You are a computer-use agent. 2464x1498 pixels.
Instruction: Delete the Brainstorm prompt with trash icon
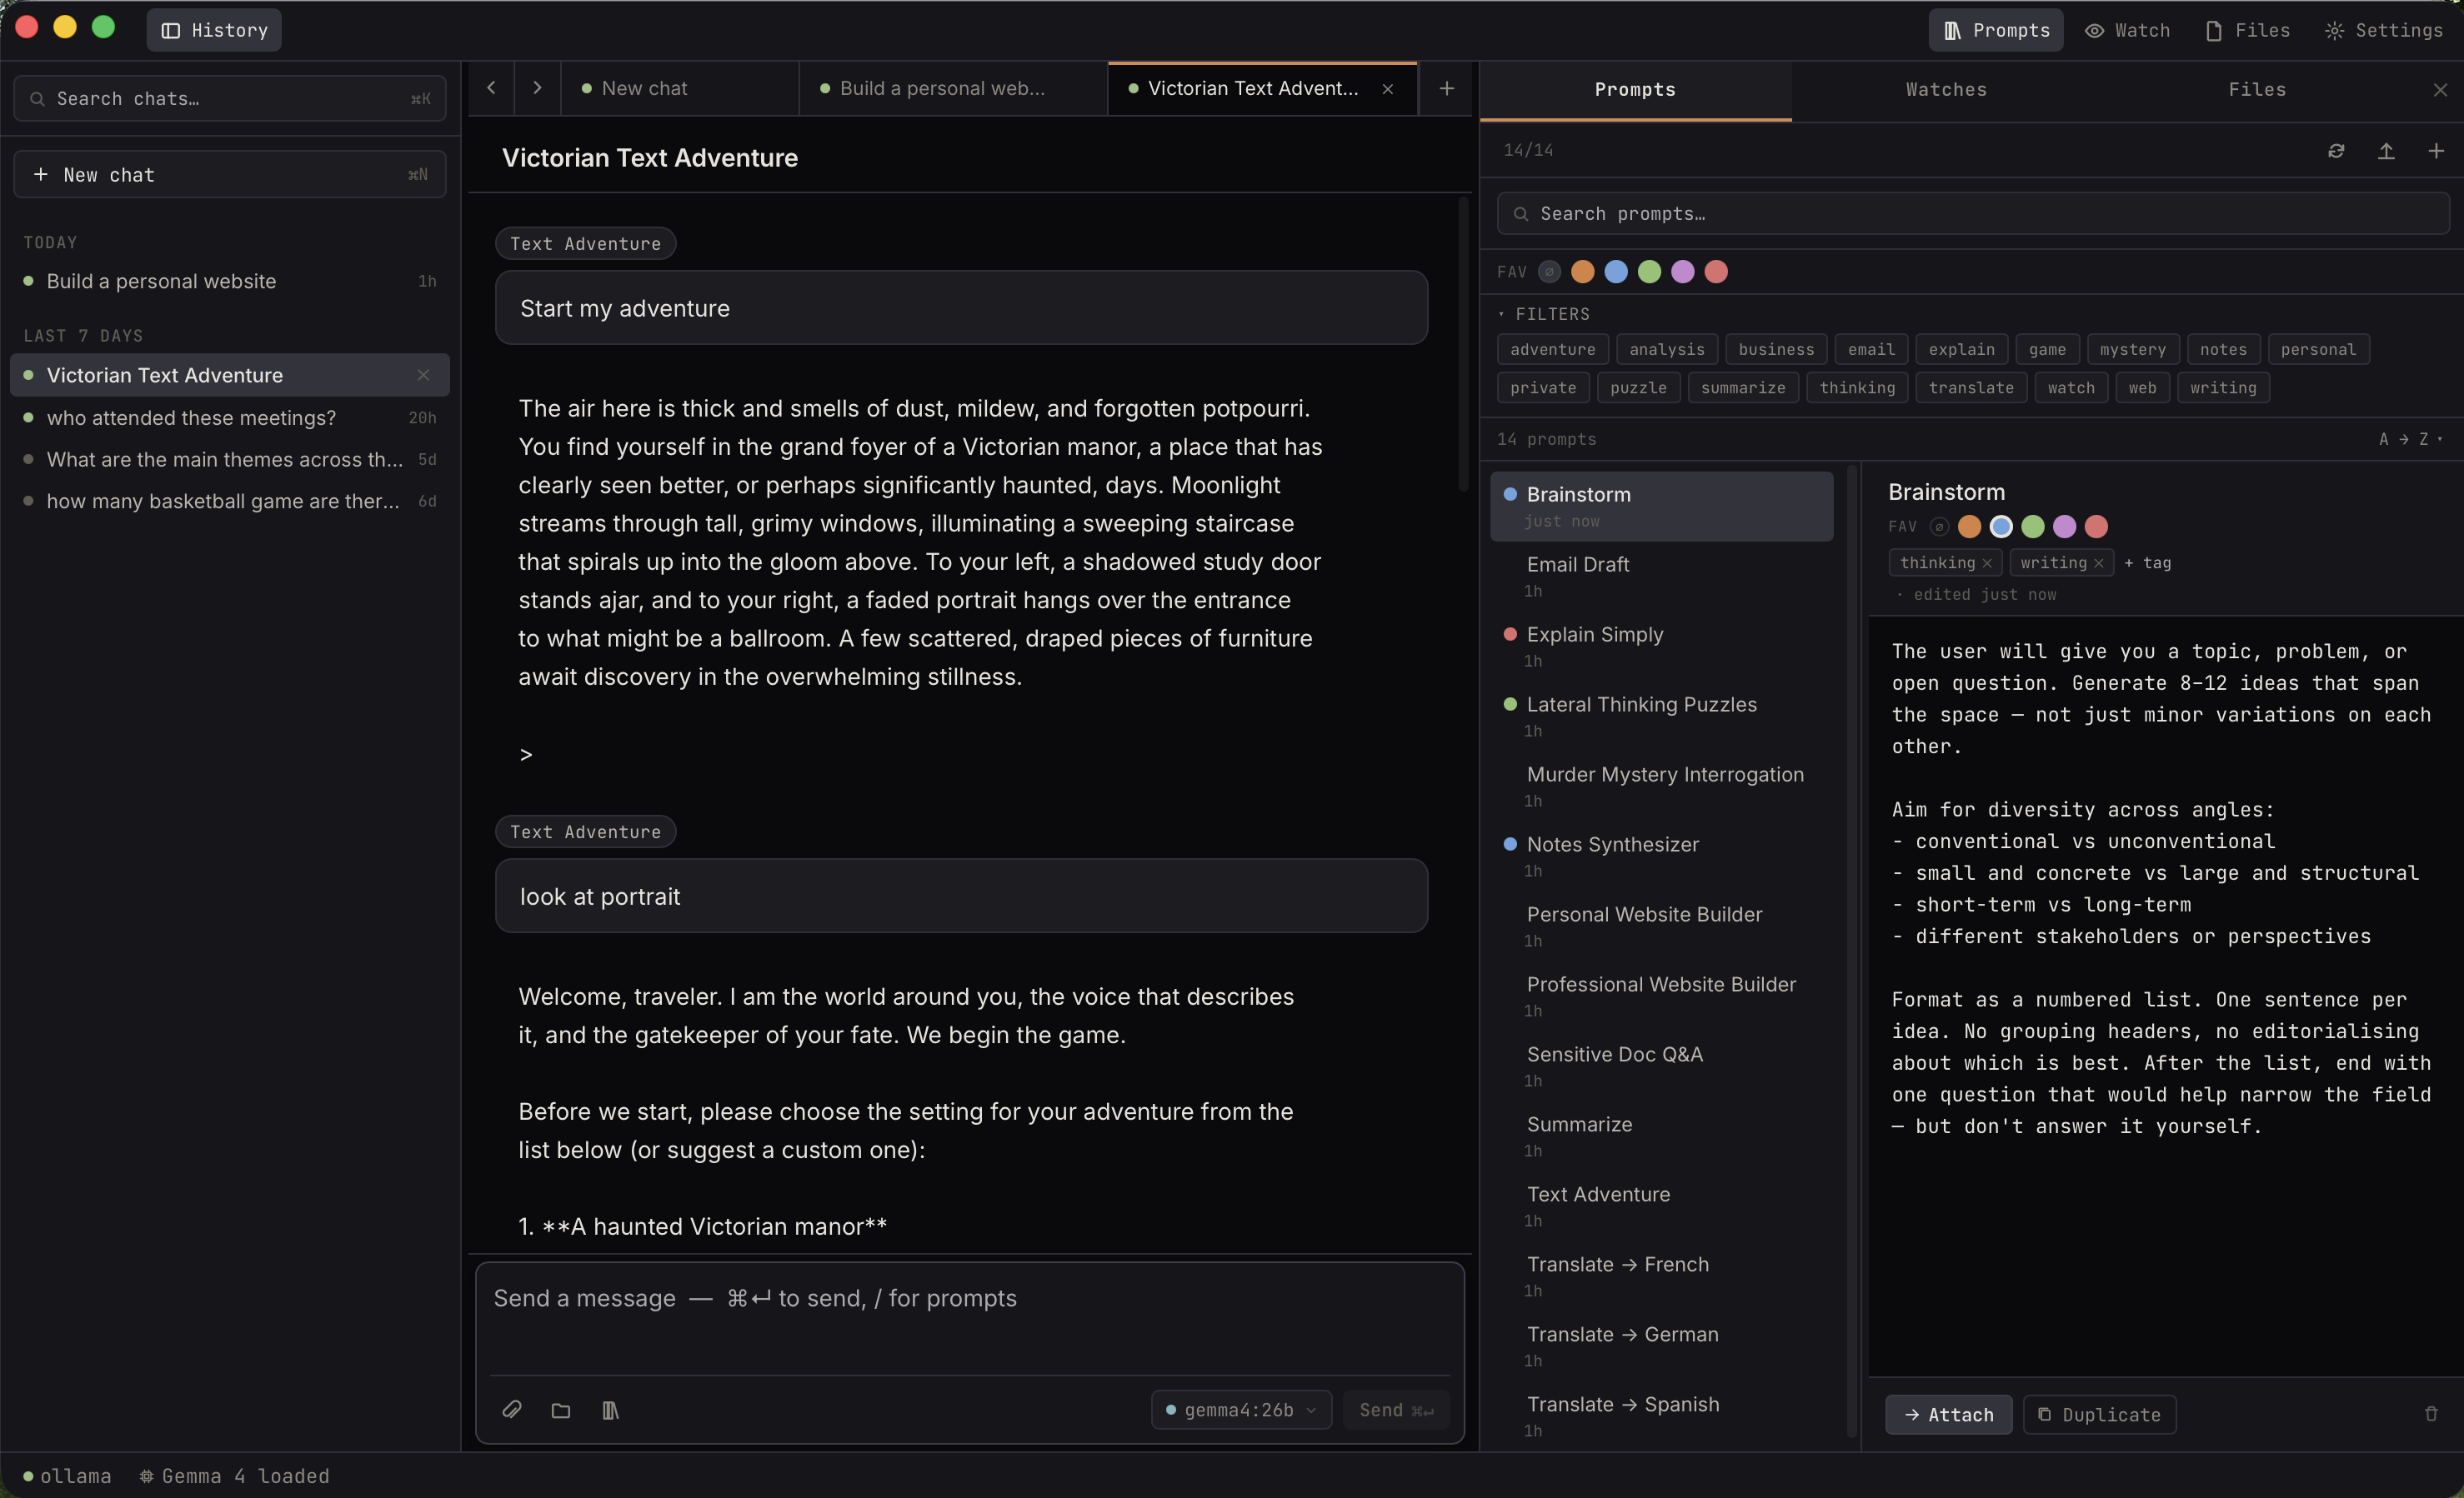pos(2431,1414)
